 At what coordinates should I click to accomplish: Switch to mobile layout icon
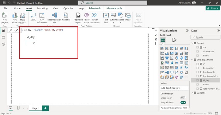[18, 108]
